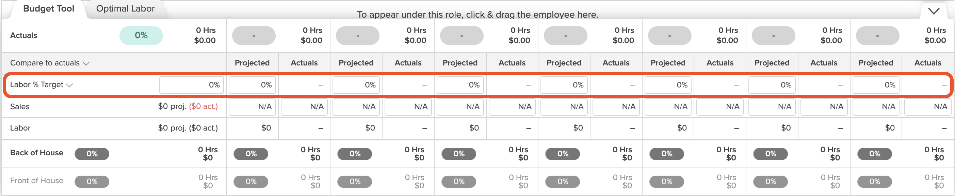Switch to the Optimal Labor tab

[x=125, y=8]
